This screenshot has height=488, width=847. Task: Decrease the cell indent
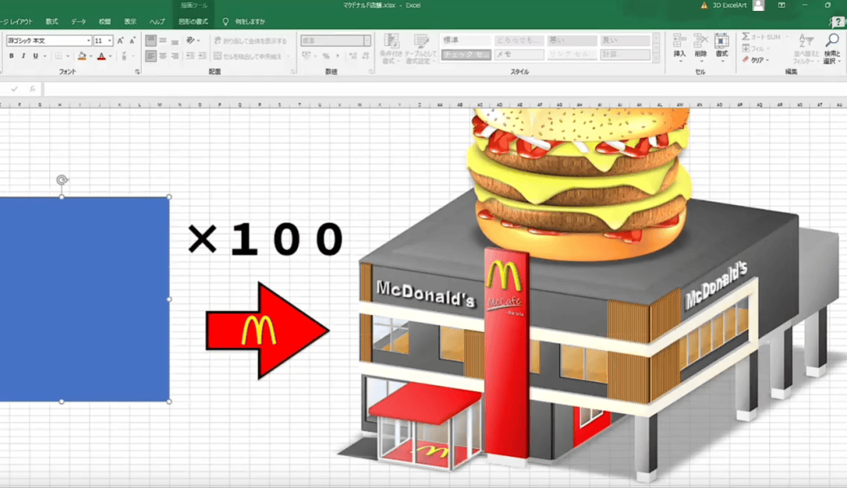[190, 56]
